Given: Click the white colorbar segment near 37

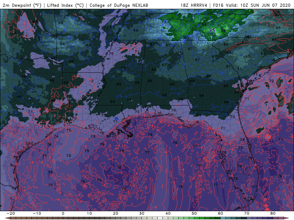Looking at the screenshot, I should (x=160, y=218).
